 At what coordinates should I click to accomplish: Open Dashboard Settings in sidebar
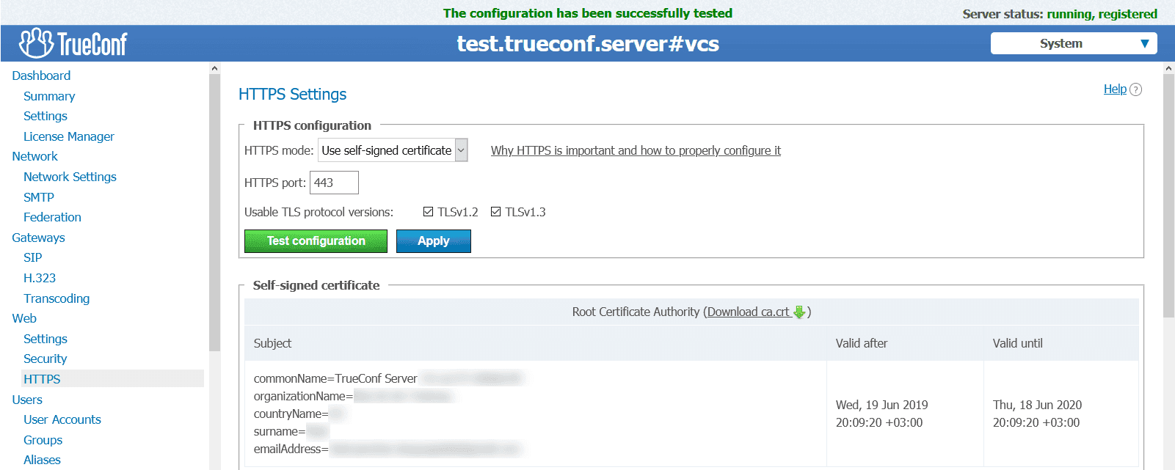[46, 116]
